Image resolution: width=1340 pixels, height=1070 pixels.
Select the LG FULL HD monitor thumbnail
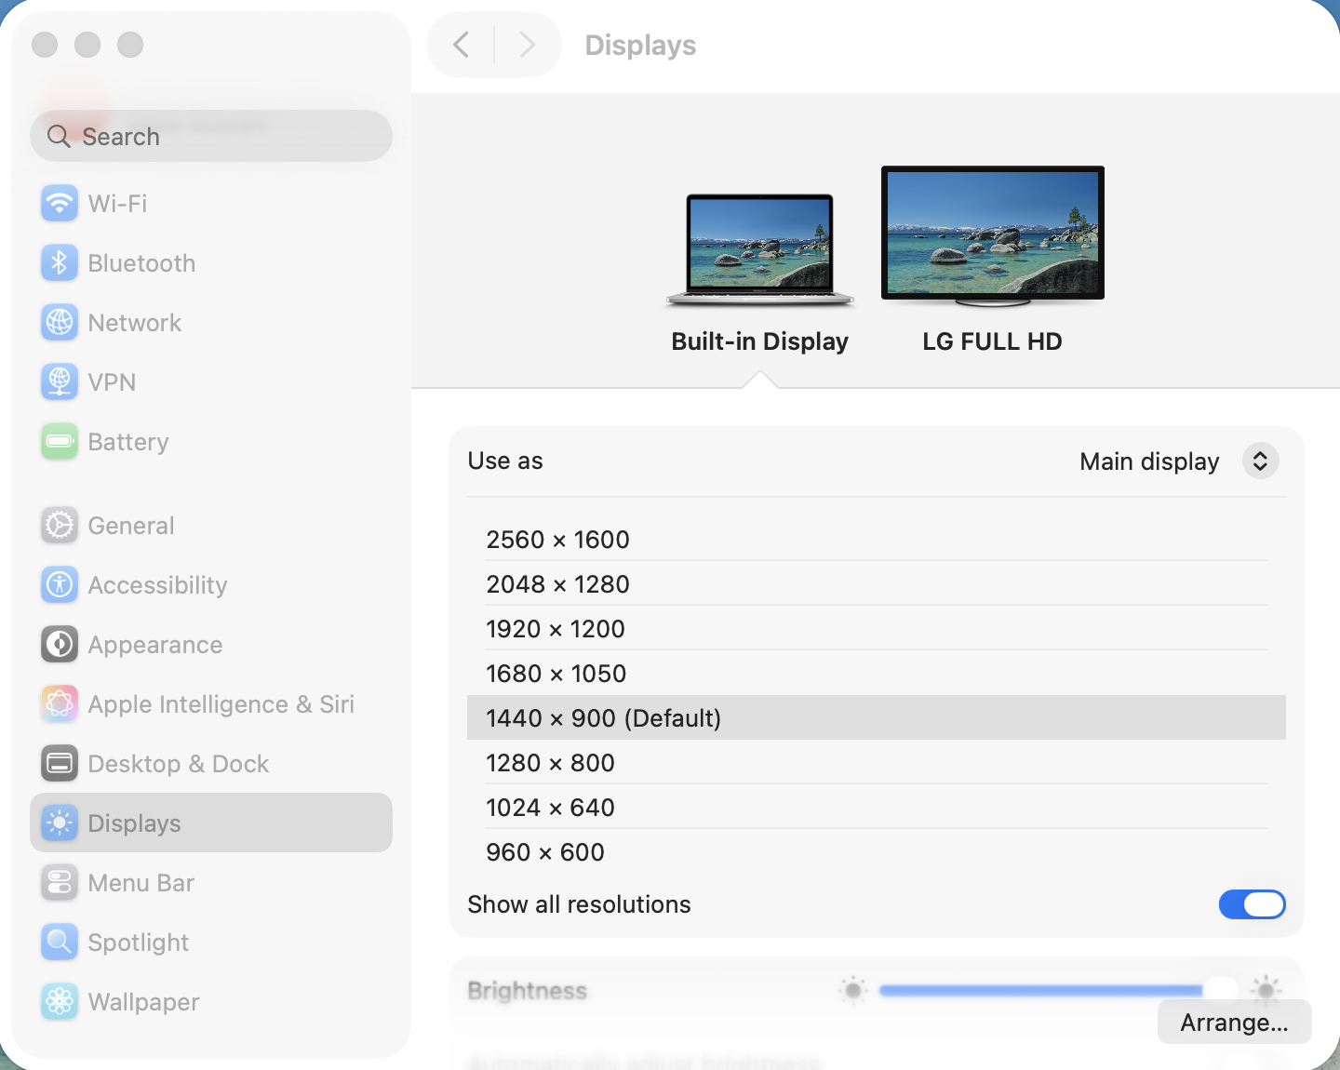[993, 236]
